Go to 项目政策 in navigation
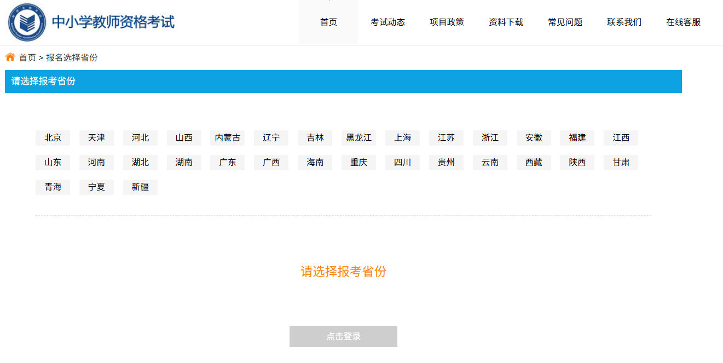Screen dimensions: 723x363 click(x=447, y=22)
